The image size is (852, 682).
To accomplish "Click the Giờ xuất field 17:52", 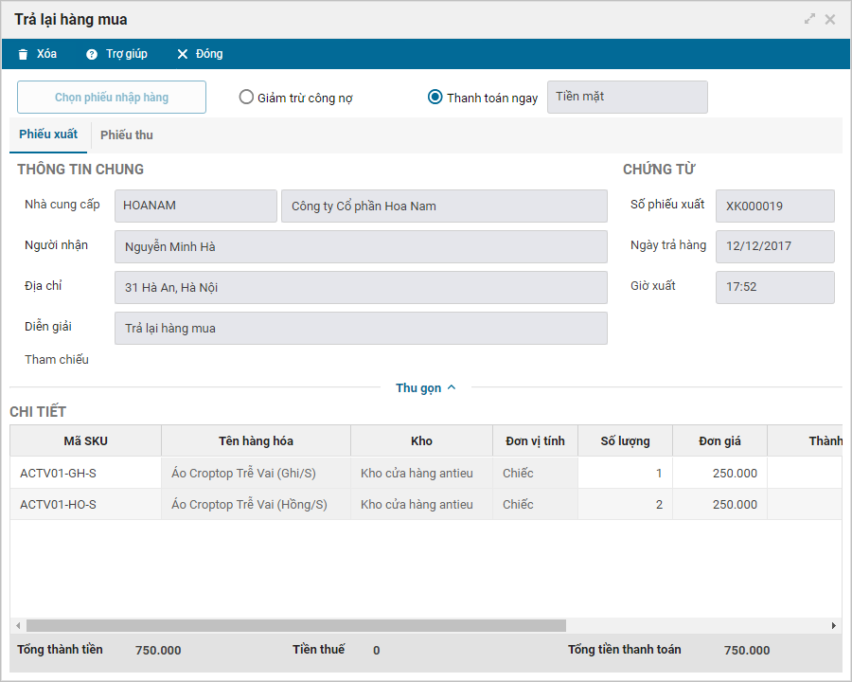I will point(774,287).
